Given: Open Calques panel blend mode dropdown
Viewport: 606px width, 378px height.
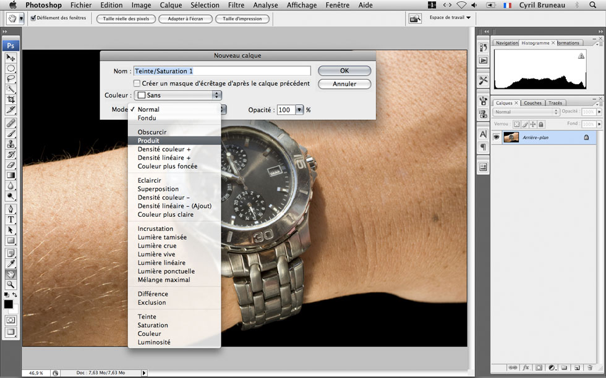Looking at the screenshot, I should click(x=526, y=112).
